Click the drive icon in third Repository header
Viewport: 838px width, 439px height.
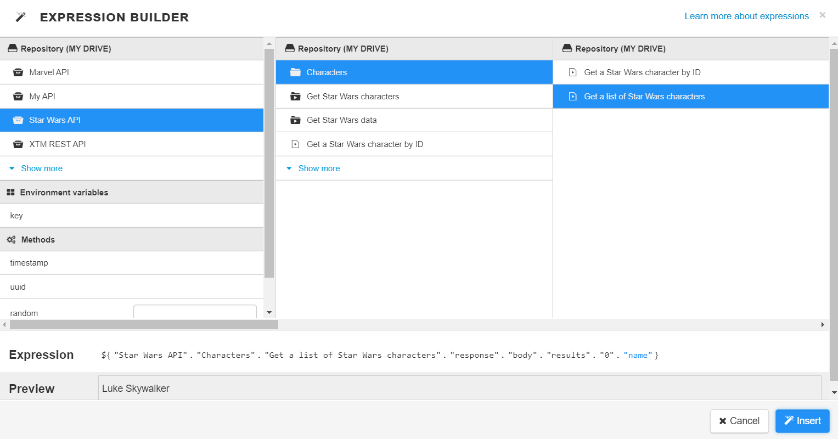pyautogui.click(x=567, y=49)
